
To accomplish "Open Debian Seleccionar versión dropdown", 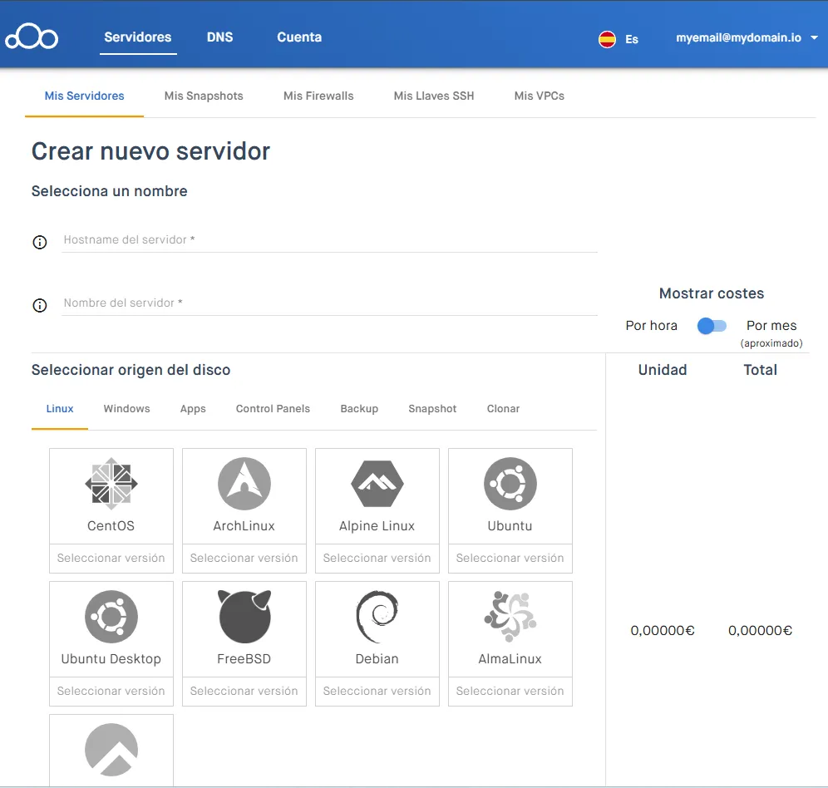I will pos(377,691).
